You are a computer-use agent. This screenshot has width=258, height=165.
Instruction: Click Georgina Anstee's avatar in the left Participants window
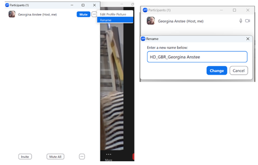click(x=12, y=14)
